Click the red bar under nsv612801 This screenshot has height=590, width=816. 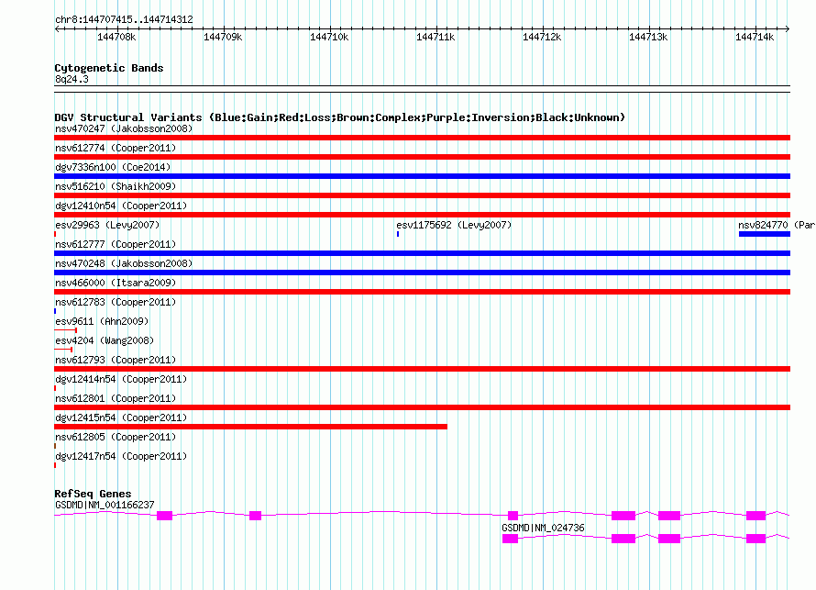tap(422, 407)
